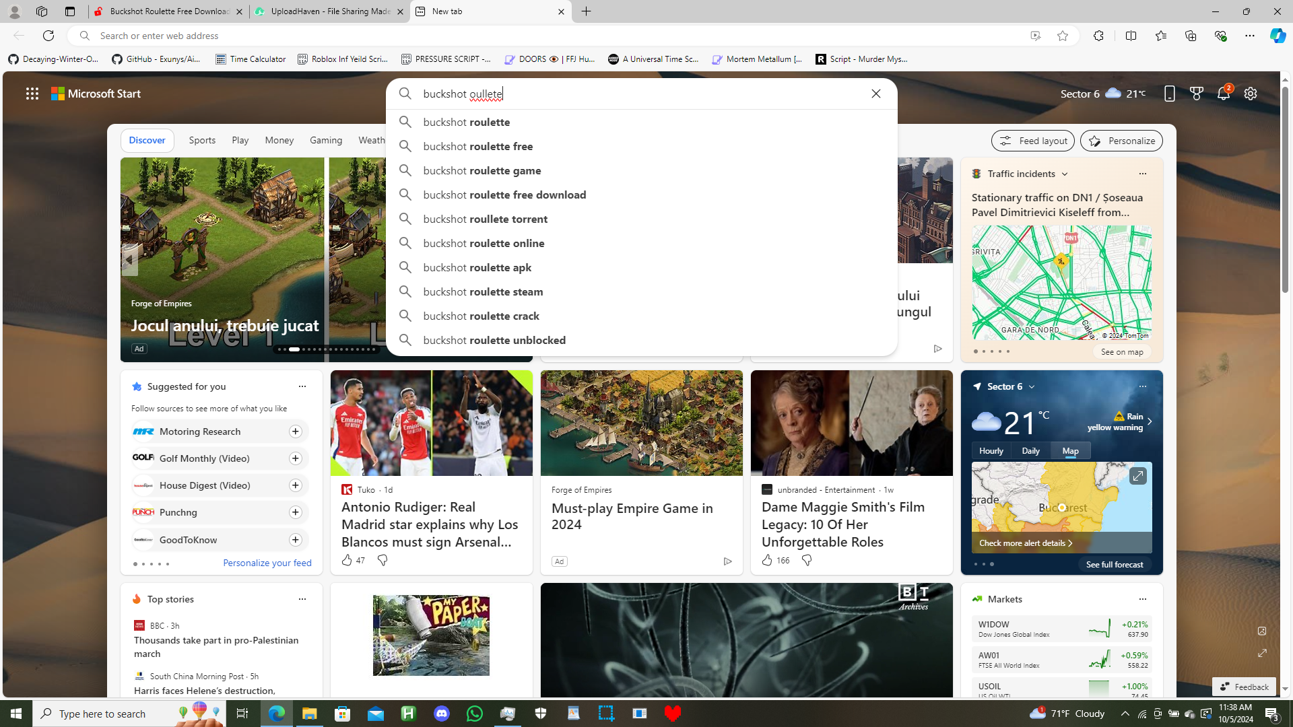1293x727 pixels.
Task: Click carousel previous slide arrow
Action: (129, 259)
